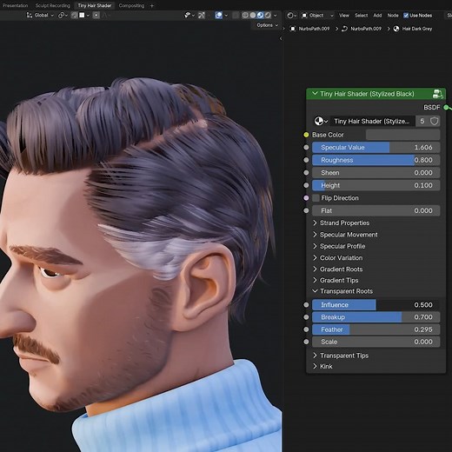452x452 pixels.
Task: Switch to wireframe viewport shading
Action: click(245, 15)
